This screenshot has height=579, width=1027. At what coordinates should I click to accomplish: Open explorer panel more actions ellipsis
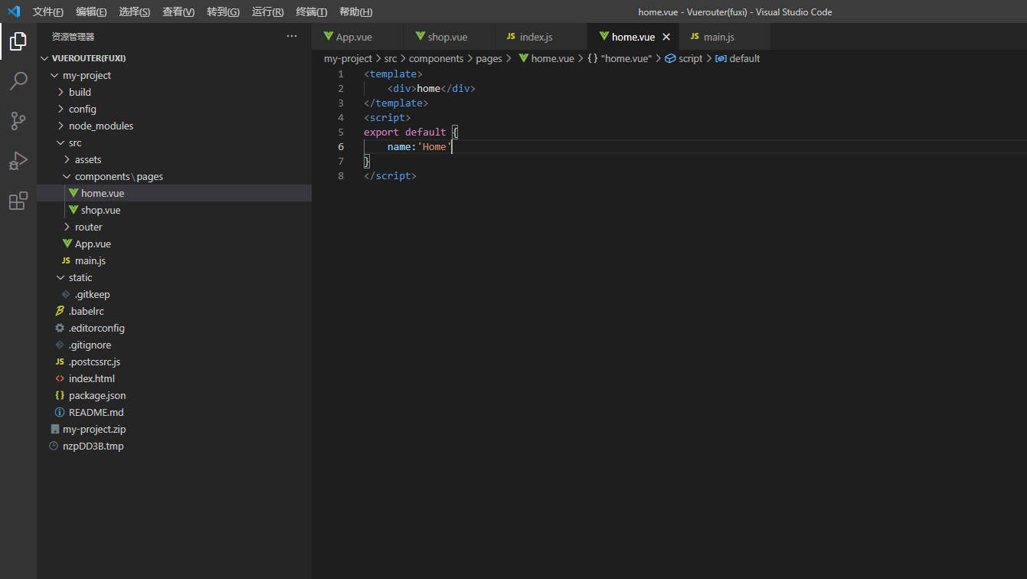(x=292, y=36)
